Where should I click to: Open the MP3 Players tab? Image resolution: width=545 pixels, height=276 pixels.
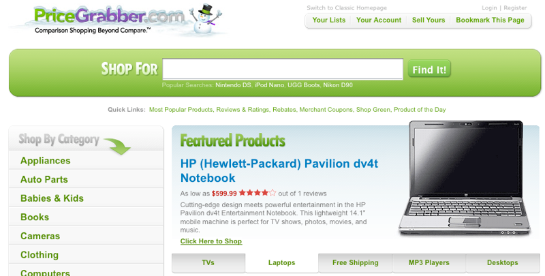click(429, 263)
